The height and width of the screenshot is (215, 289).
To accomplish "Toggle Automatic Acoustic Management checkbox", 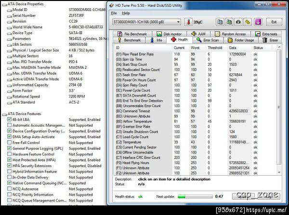I will click(x=10, y=125).
